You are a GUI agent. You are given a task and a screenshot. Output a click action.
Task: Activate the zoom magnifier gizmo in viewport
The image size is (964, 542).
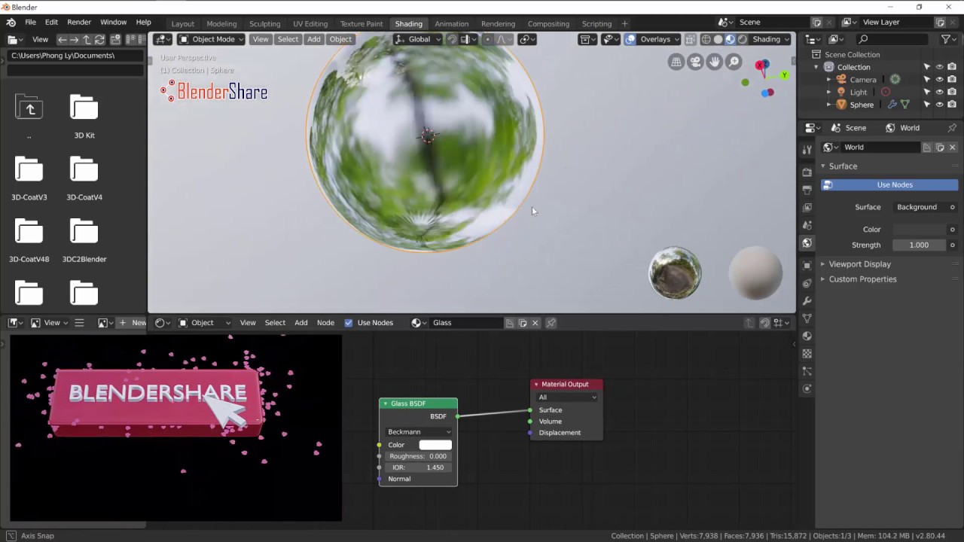pyautogui.click(x=734, y=62)
